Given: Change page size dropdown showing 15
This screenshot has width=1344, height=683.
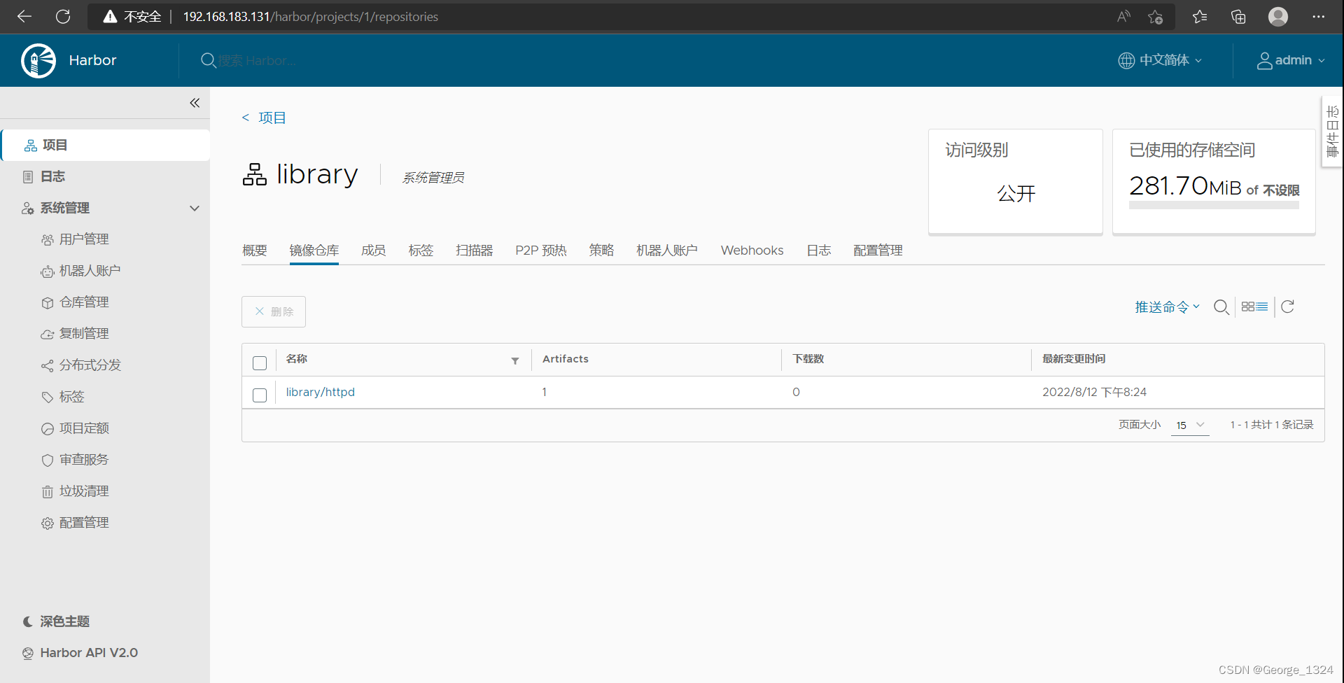Looking at the screenshot, I should 1190,425.
